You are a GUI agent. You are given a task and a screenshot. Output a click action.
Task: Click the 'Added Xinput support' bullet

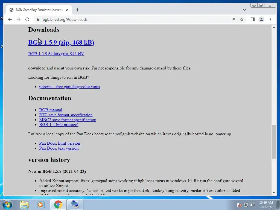(x=141, y=183)
